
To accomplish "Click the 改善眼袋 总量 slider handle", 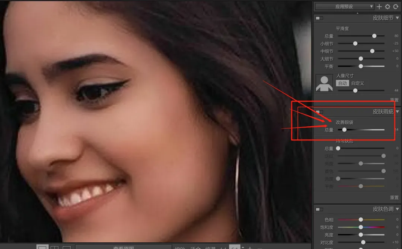I will (x=344, y=130).
